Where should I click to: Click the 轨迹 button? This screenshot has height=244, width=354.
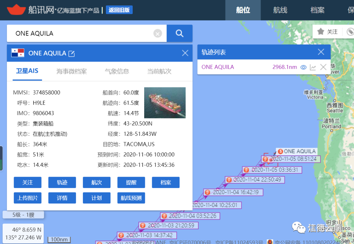point(62,182)
